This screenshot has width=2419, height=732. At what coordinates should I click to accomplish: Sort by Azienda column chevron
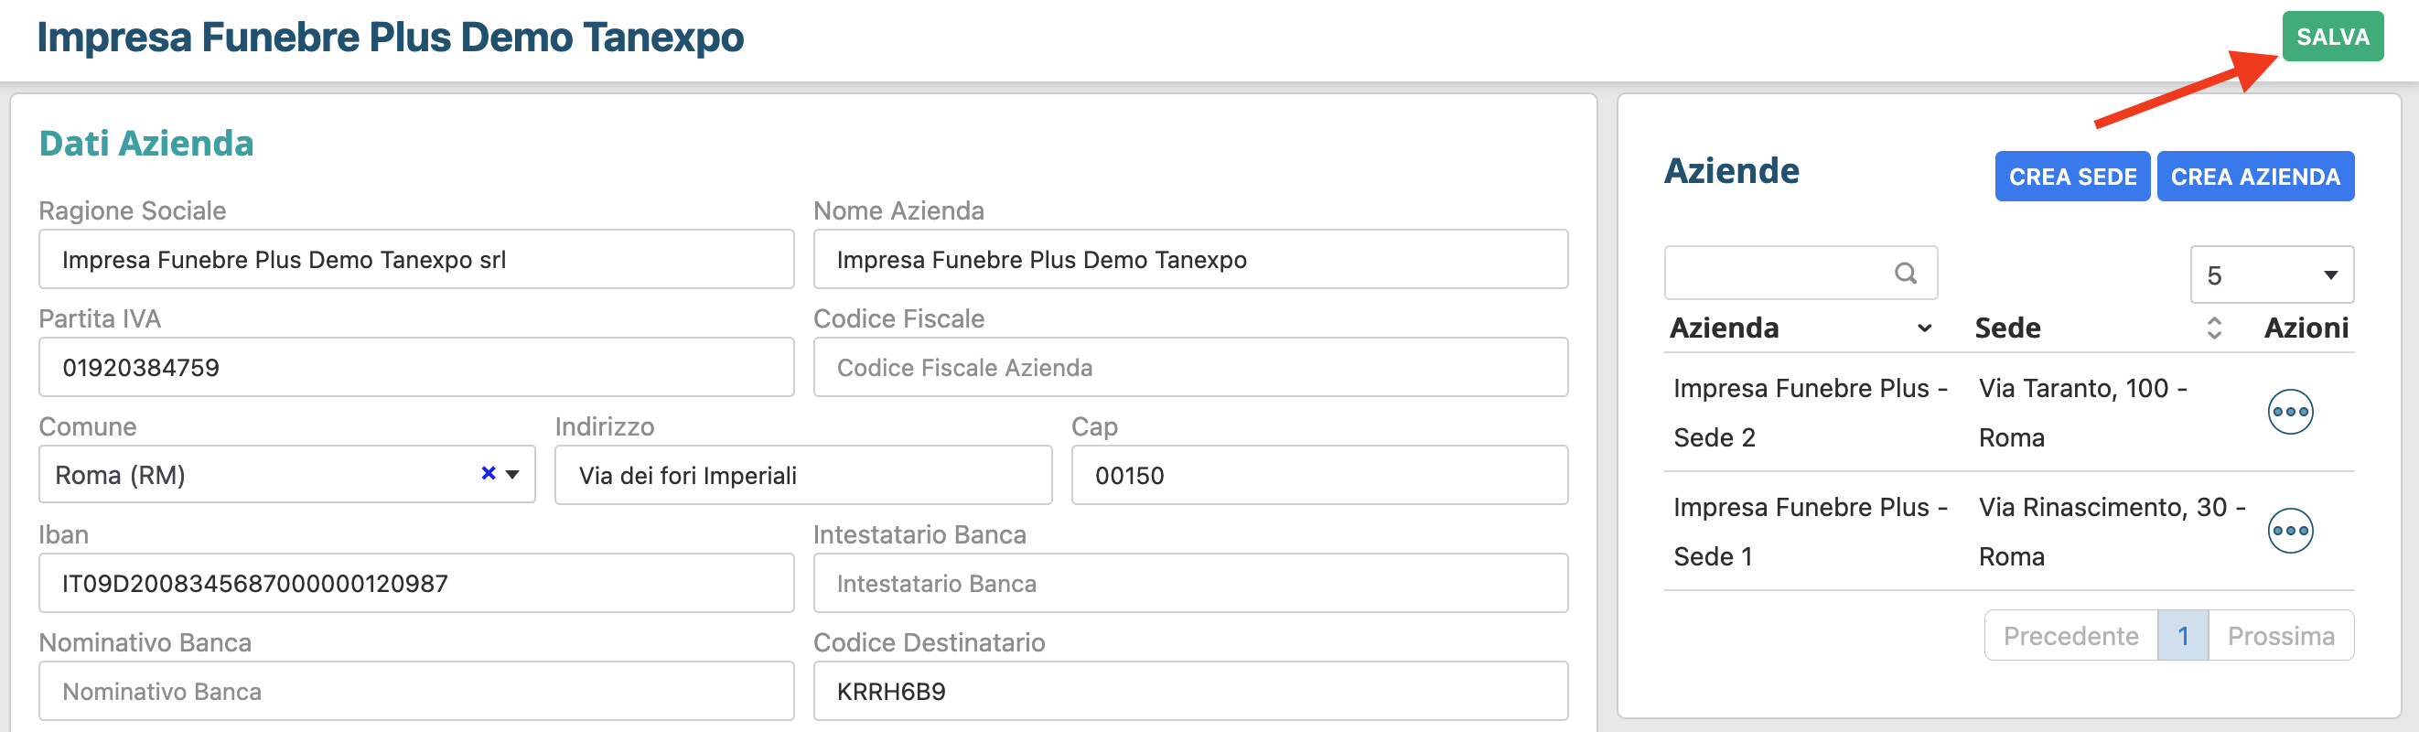1924,328
